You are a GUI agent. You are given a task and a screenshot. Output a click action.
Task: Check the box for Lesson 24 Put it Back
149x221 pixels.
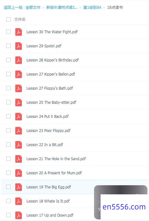pyautogui.click(x=8, y=116)
